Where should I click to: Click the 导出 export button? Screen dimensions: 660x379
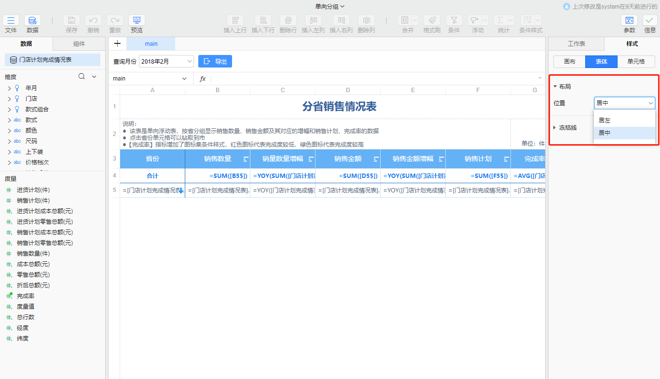[x=215, y=61]
